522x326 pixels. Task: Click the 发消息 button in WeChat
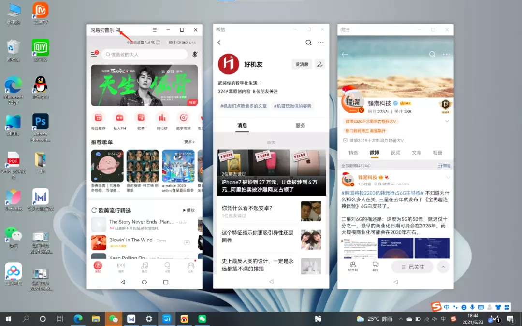[x=302, y=64]
